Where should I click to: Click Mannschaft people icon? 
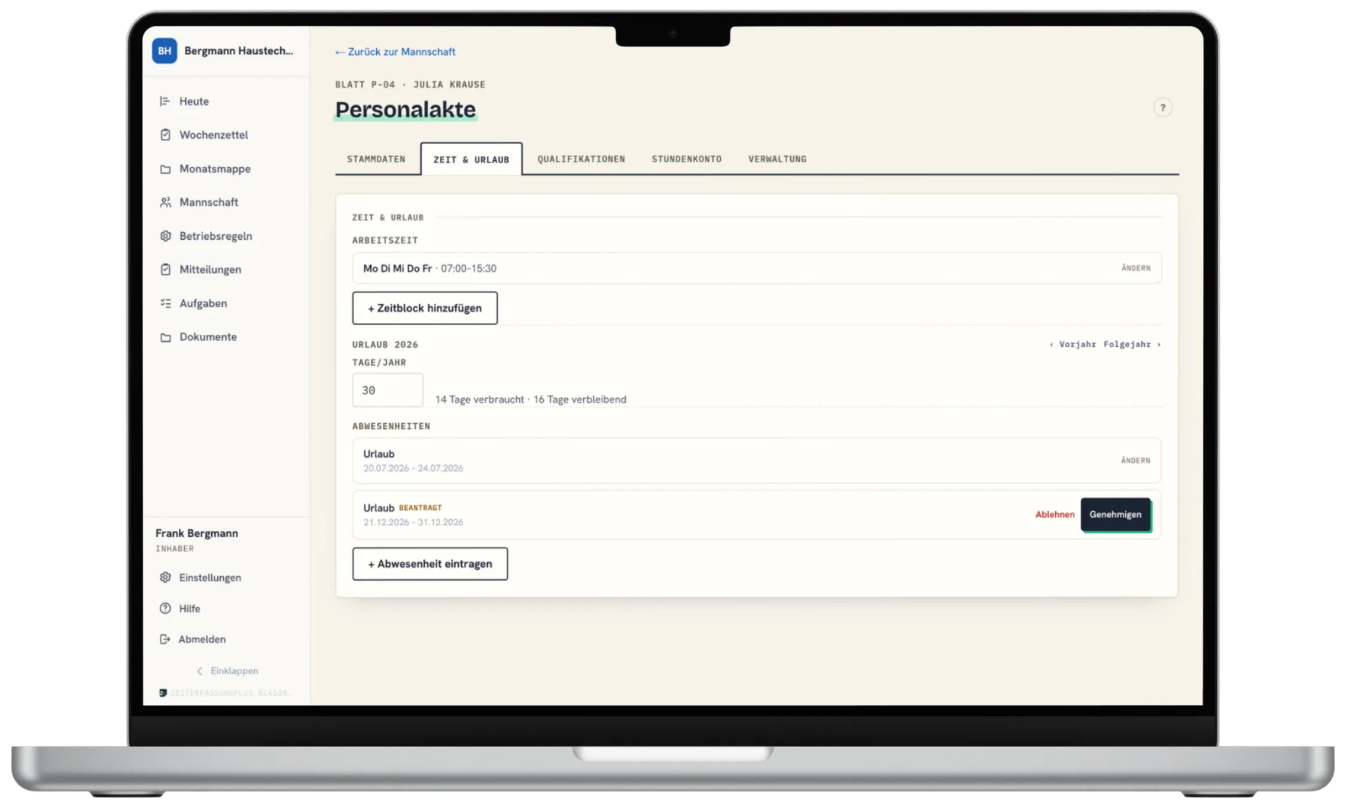pos(165,202)
